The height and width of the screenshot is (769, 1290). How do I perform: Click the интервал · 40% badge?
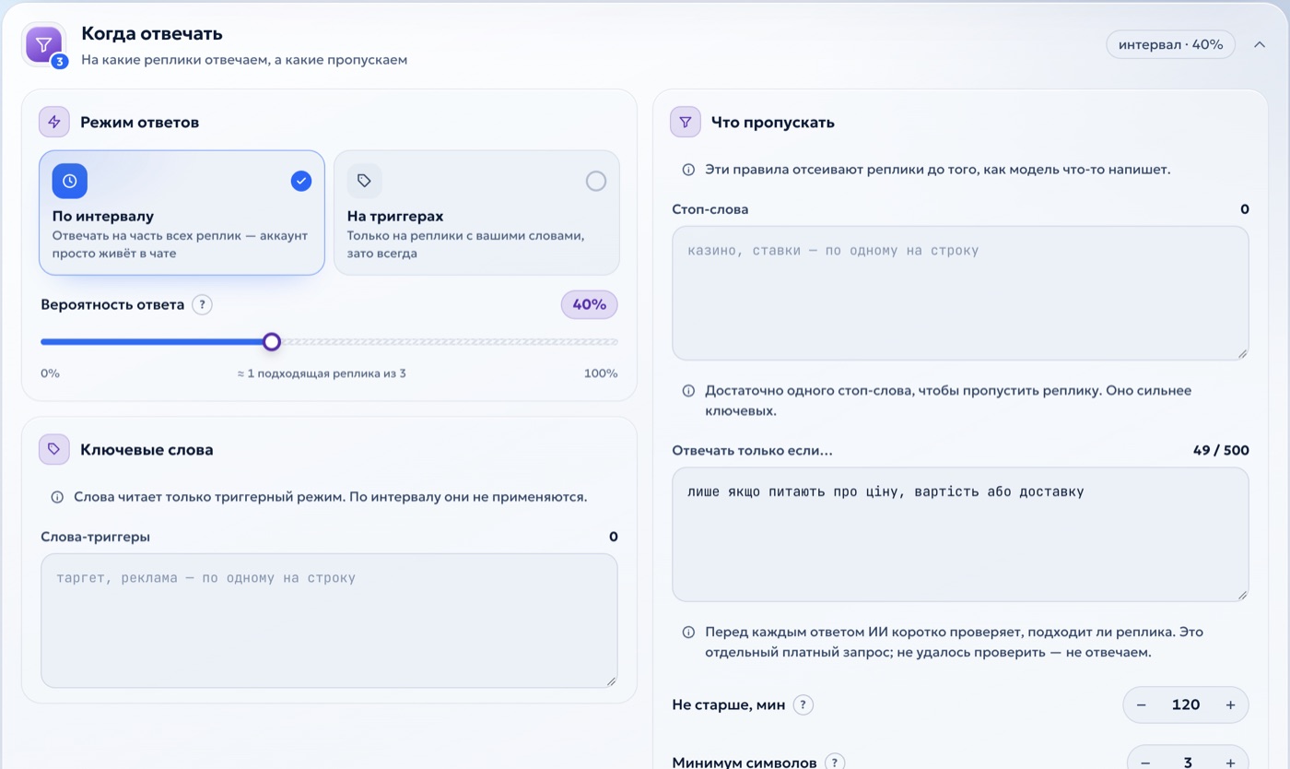[x=1170, y=44]
